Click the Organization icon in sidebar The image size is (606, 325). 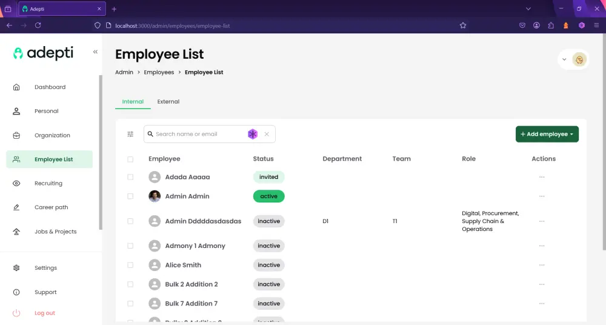pyautogui.click(x=16, y=135)
